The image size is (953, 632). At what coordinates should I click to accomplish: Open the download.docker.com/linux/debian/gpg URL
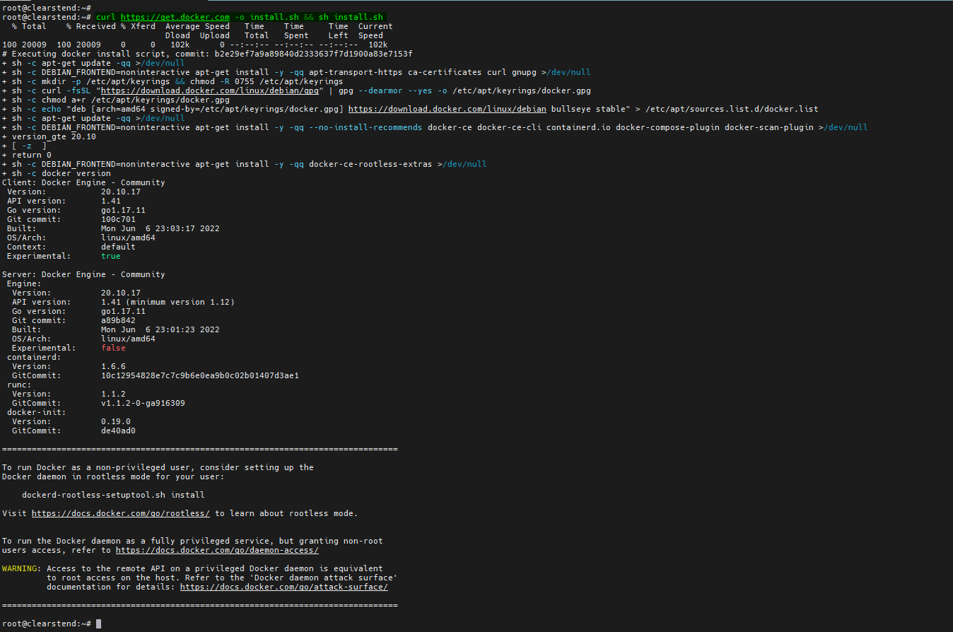pyautogui.click(x=209, y=90)
